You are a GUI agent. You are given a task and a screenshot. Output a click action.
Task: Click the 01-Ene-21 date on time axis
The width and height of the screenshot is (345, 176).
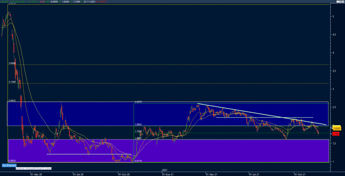[x=167, y=175]
